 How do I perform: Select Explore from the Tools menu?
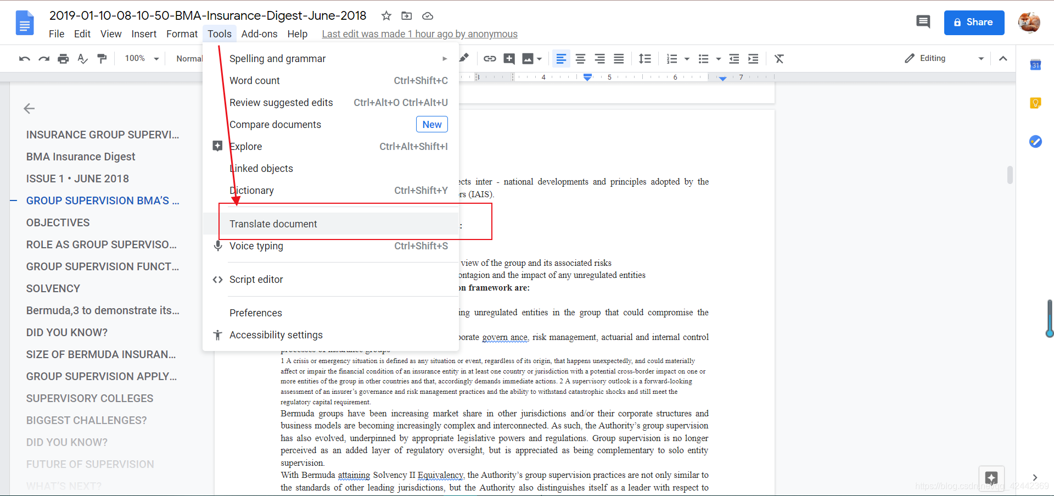point(330,147)
